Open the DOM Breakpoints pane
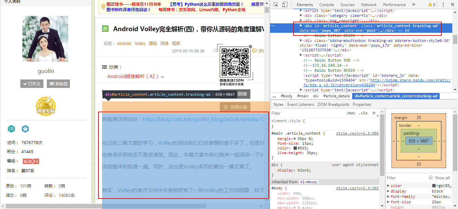This screenshot has height=209, width=458. pos(333,104)
